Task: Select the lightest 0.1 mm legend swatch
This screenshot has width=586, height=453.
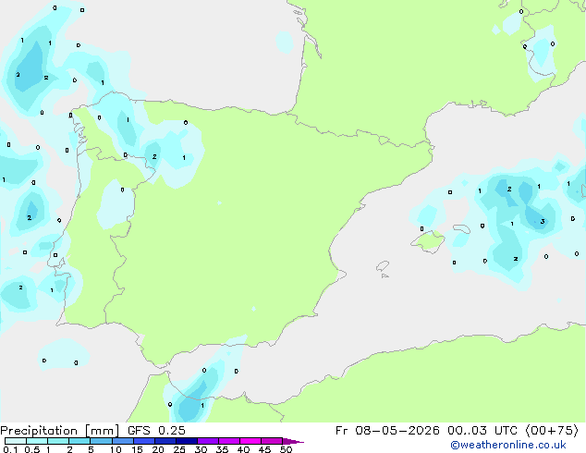Action: 16,441
